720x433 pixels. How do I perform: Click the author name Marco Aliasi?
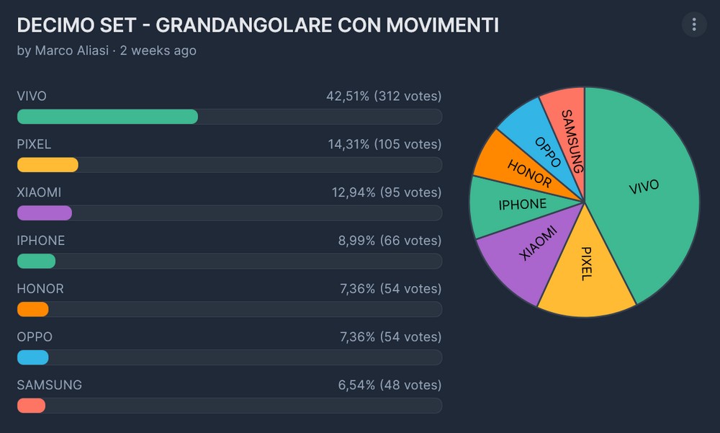[73, 51]
